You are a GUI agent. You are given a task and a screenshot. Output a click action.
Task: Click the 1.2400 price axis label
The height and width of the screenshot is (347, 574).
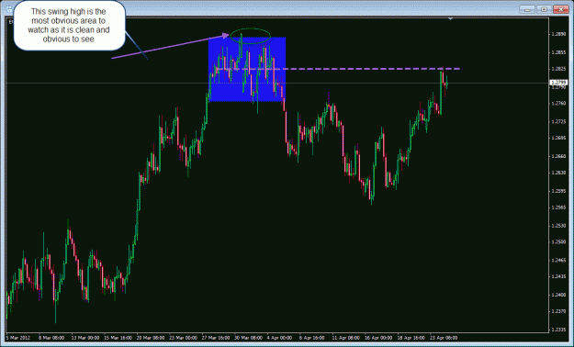pos(558,295)
